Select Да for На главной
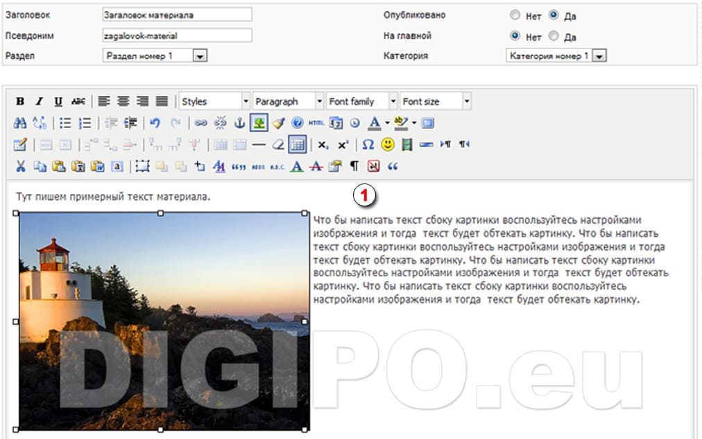 tap(554, 36)
